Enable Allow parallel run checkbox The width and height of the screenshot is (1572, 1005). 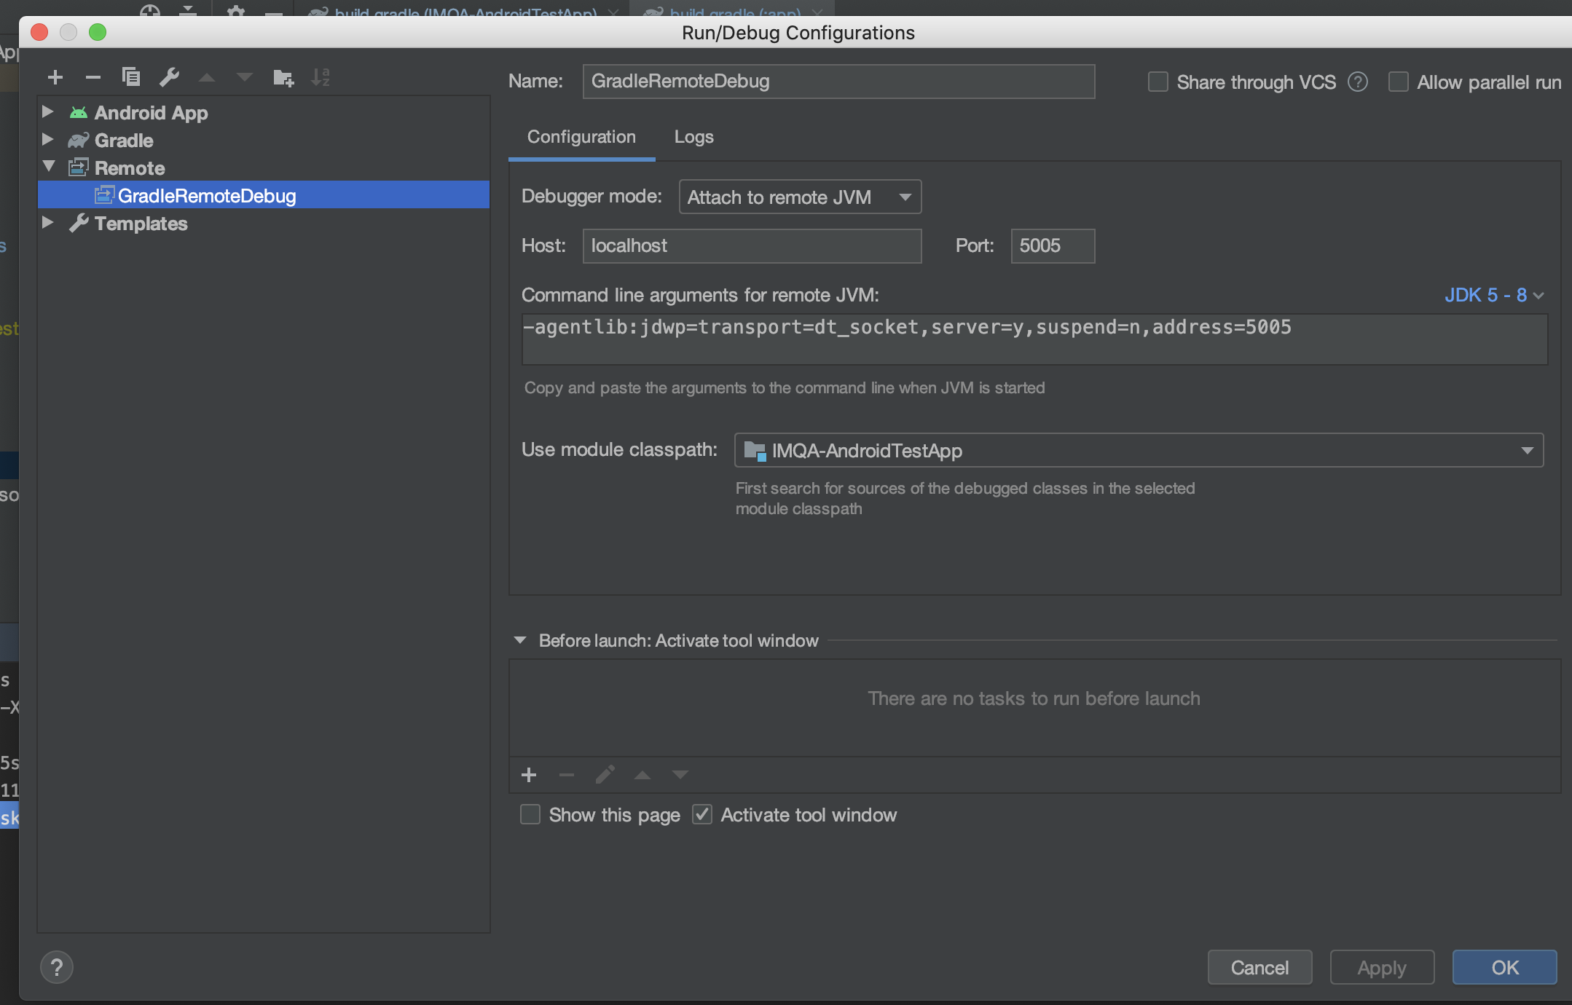click(1398, 82)
